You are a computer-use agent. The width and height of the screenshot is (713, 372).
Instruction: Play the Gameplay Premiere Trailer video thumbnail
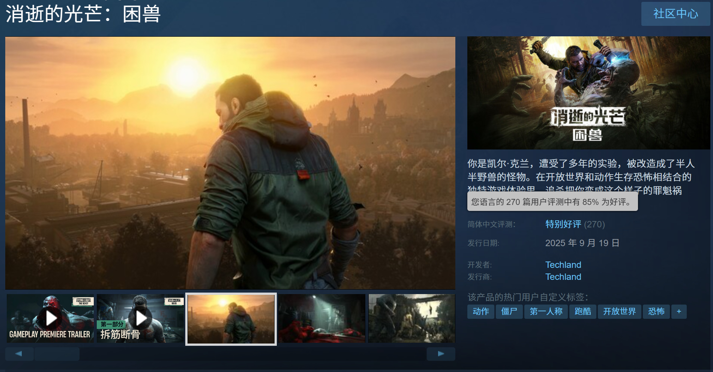(x=50, y=318)
